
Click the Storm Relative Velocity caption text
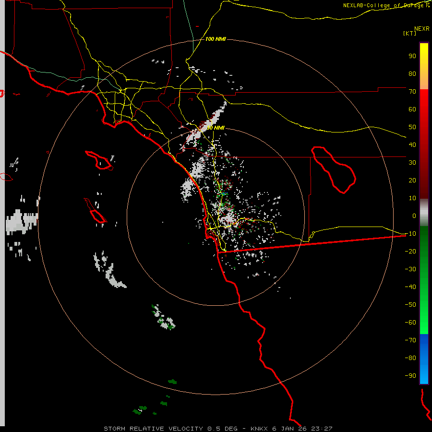coord(218,429)
